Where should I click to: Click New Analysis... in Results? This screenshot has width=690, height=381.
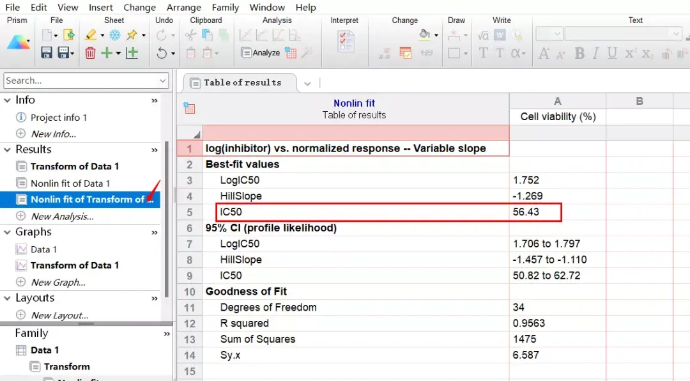[x=62, y=217]
